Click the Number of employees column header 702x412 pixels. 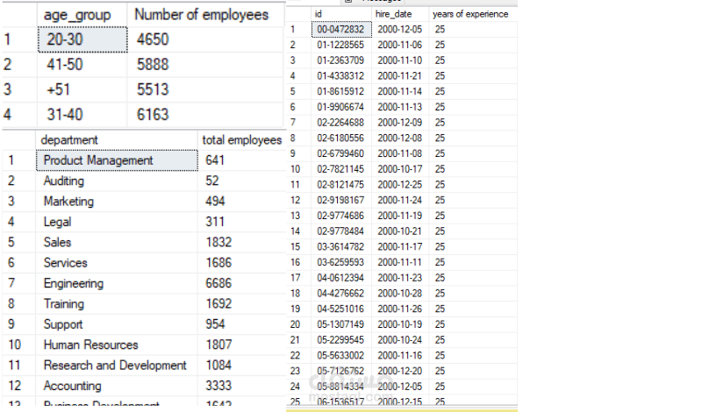point(206,15)
